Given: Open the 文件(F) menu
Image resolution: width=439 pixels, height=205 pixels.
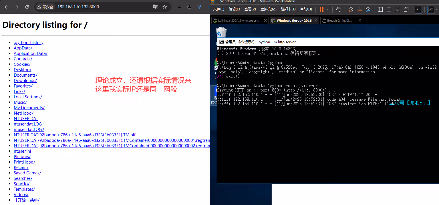Looking at the screenshot, I should tap(218, 9).
